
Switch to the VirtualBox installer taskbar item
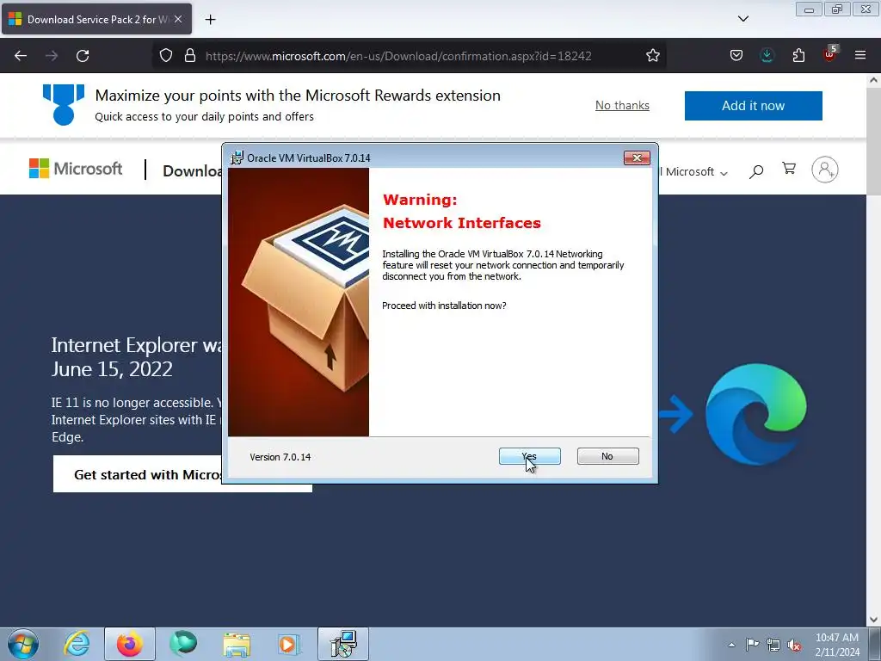point(343,644)
